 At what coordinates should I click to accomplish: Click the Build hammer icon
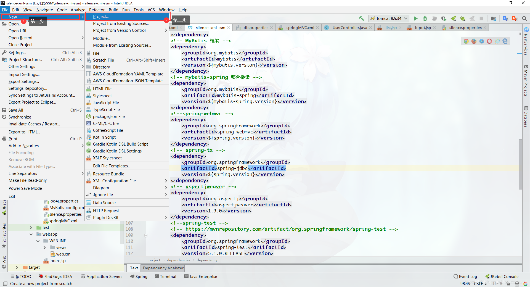click(x=361, y=19)
